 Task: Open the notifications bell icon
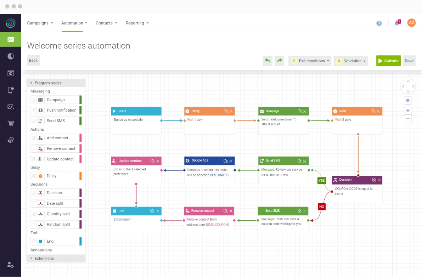397,23
